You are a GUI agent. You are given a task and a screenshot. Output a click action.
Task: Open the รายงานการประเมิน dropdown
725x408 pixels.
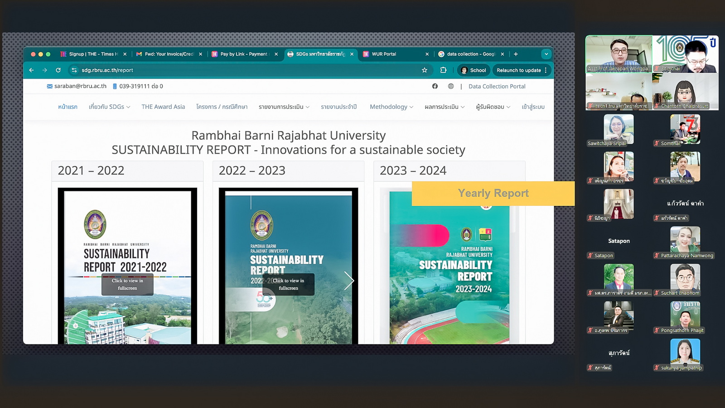[x=284, y=107]
